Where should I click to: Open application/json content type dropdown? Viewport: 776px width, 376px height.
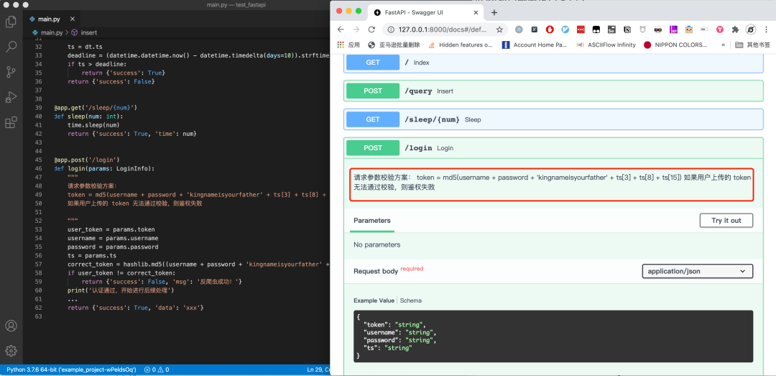[697, 271]
